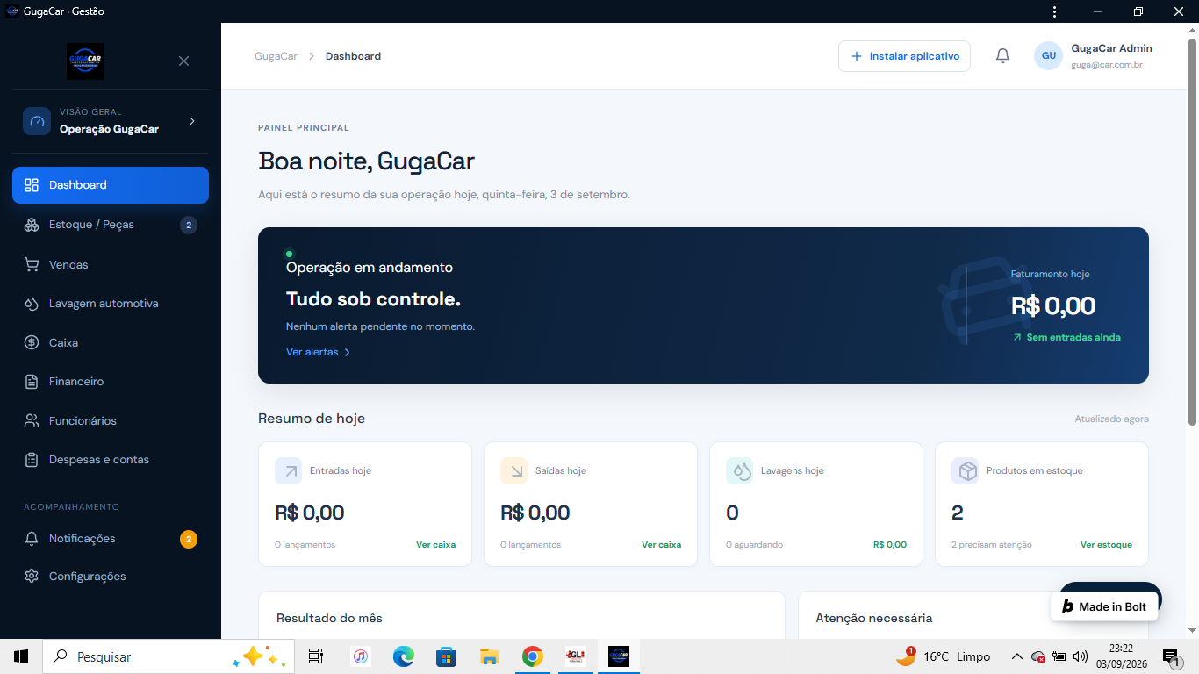Image resolution: width=1199 pixels, height=674 pixels.
Task: Open Notificações in sidebar
Action: [x=111, y=539]
